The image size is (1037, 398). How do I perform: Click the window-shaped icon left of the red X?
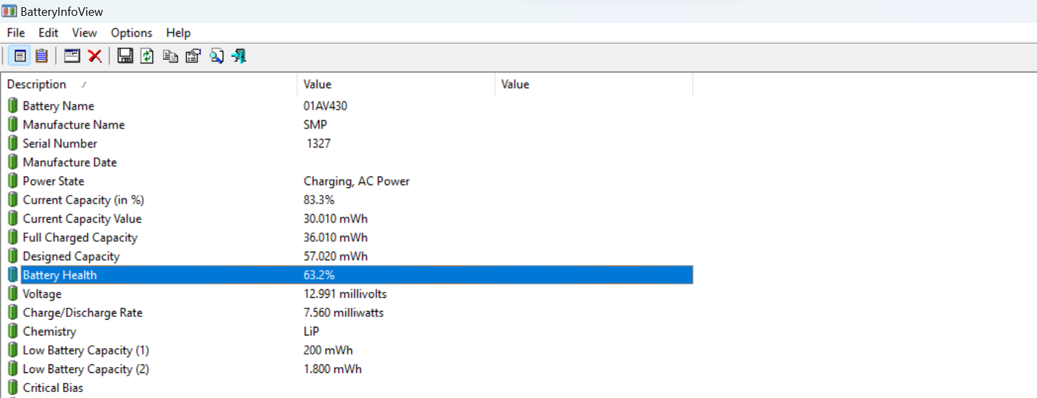(x=72, y=56)
